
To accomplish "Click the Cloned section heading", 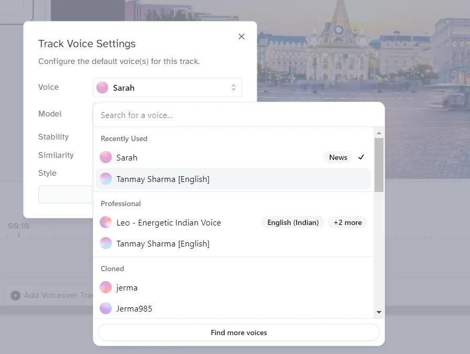I will 112,269.
